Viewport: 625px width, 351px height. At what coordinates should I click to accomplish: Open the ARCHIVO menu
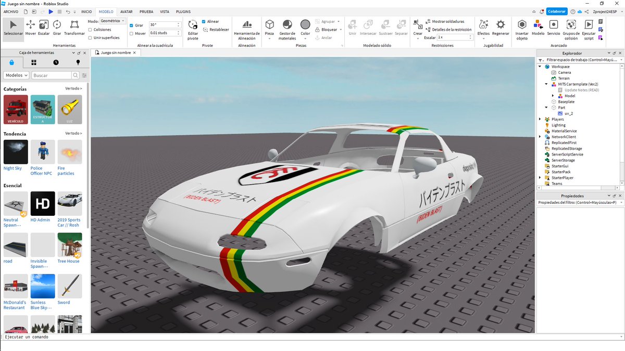(11, 11)
